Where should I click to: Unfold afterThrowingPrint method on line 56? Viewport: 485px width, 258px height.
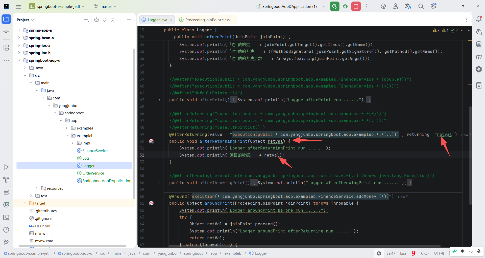pyautogui.click(x=159, y=183)
